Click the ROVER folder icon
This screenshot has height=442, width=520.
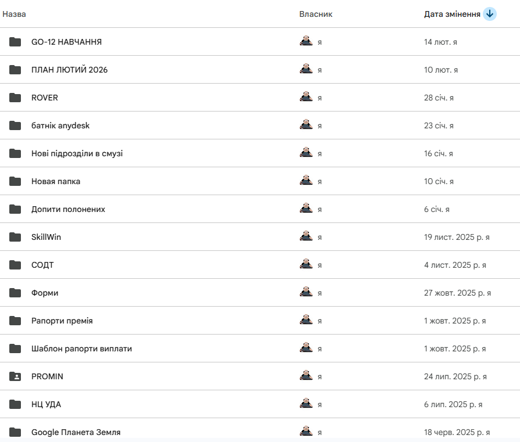click(15, 98)
